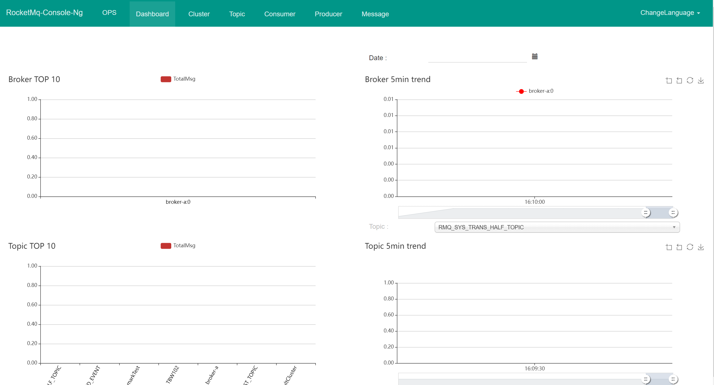This screenshot has width=714, height=385.
Task: Click the 16:10:00 time axis label
Action: click(535, 202)
